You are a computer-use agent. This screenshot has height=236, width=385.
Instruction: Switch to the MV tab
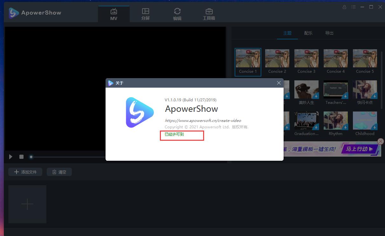point(114,14)
